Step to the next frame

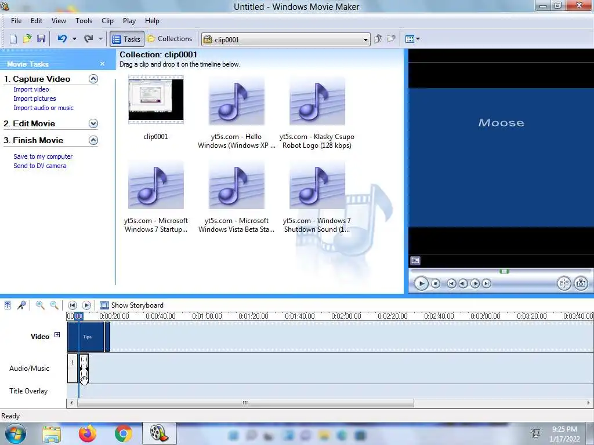tap(475, 283)
